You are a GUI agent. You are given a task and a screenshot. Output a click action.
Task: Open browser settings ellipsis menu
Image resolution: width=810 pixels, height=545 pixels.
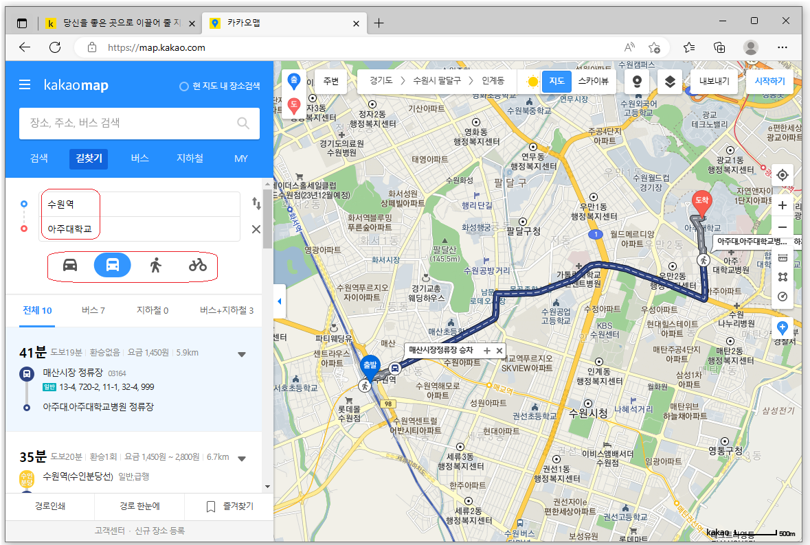coord(783,47)
